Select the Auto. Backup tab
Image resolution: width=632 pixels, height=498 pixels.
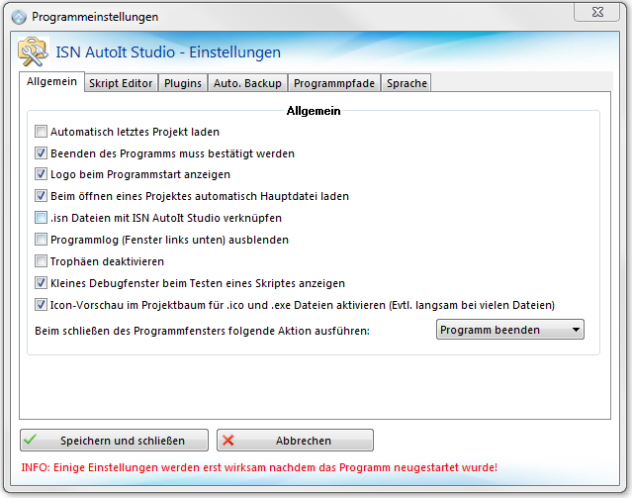(247, 83)
